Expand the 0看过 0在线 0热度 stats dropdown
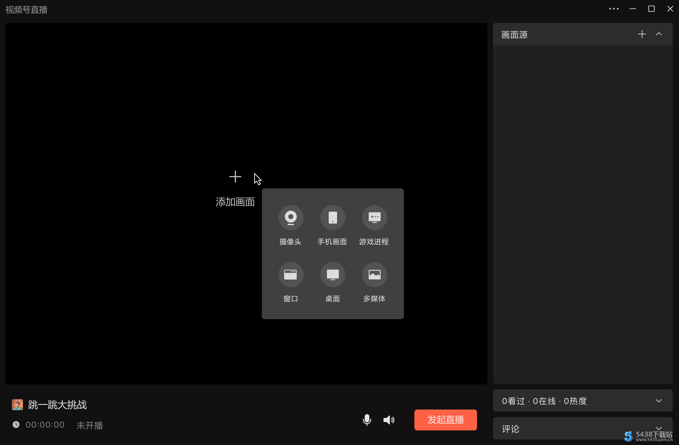Screen dimensions: 679x445 click(x=658, y=401)
